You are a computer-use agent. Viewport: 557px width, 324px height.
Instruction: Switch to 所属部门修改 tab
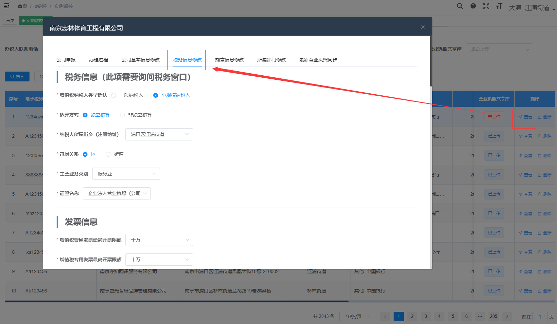(x=272, y=60)
